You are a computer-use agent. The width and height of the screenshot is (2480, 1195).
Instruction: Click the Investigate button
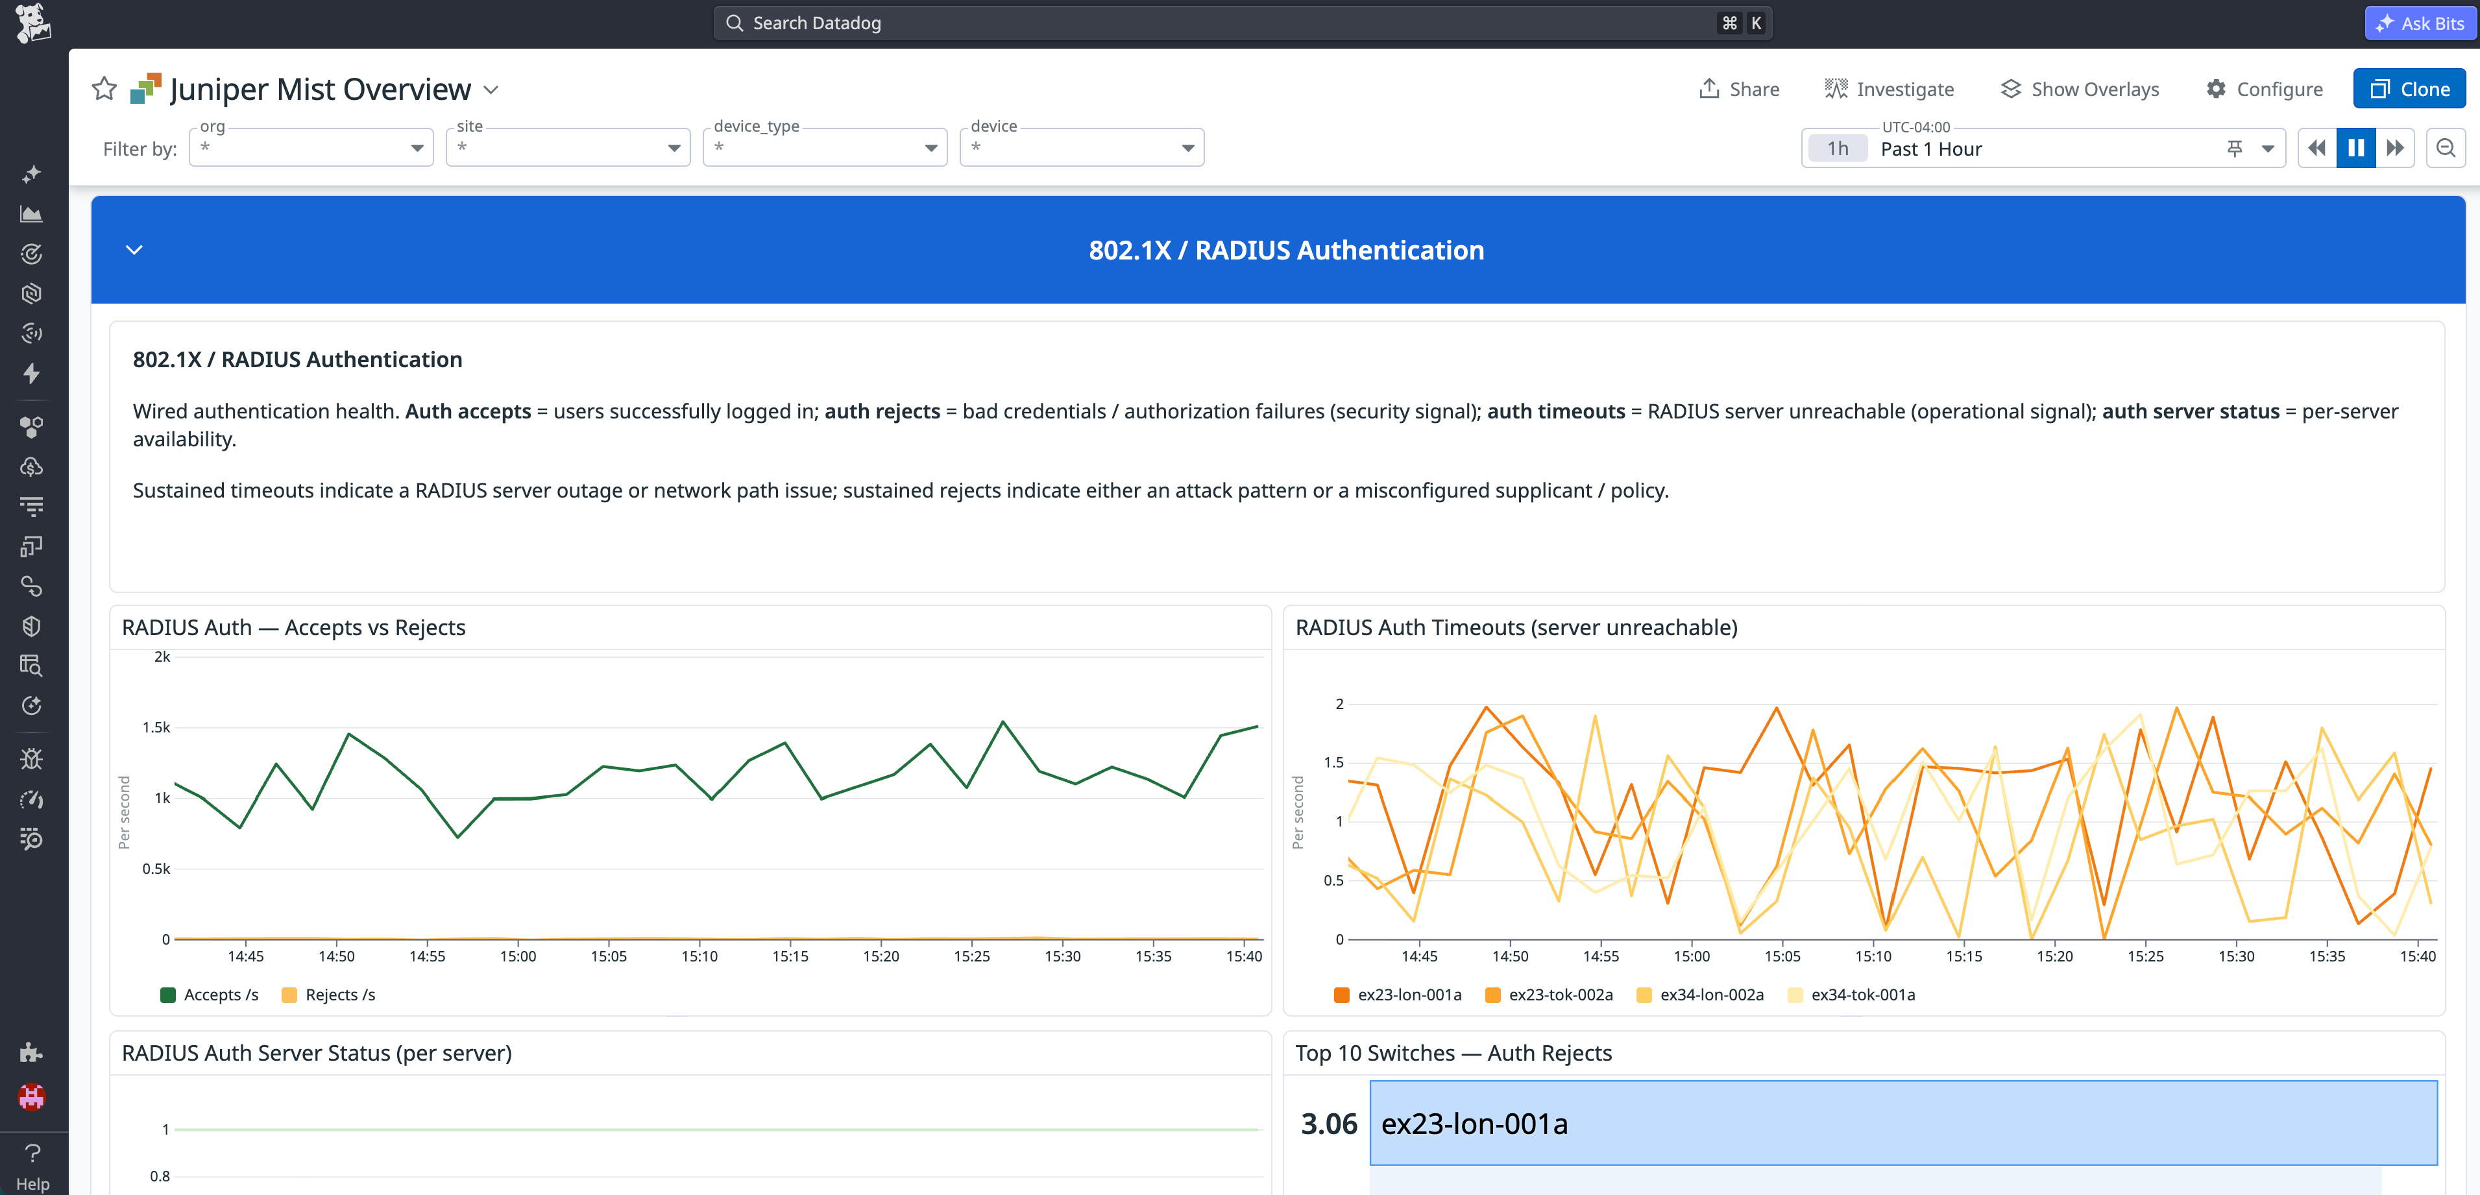(1889, 89)
